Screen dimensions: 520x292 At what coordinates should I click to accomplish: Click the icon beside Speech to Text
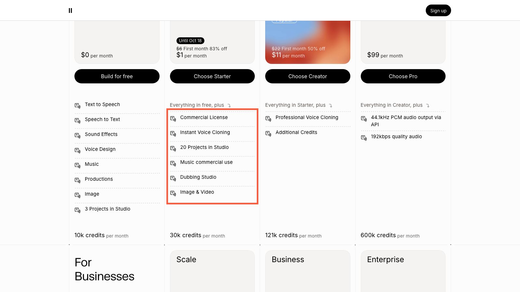[x=77, y=120]
